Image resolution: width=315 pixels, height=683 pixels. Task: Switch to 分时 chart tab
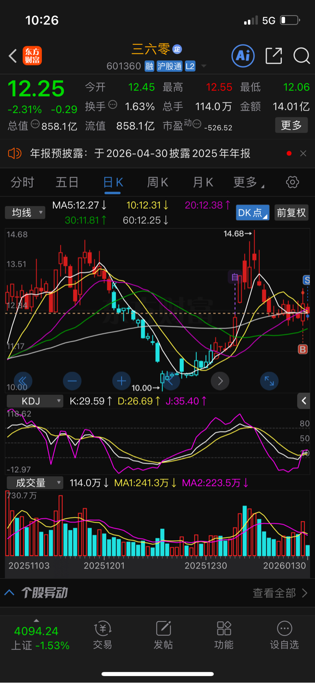click(22, 182)
